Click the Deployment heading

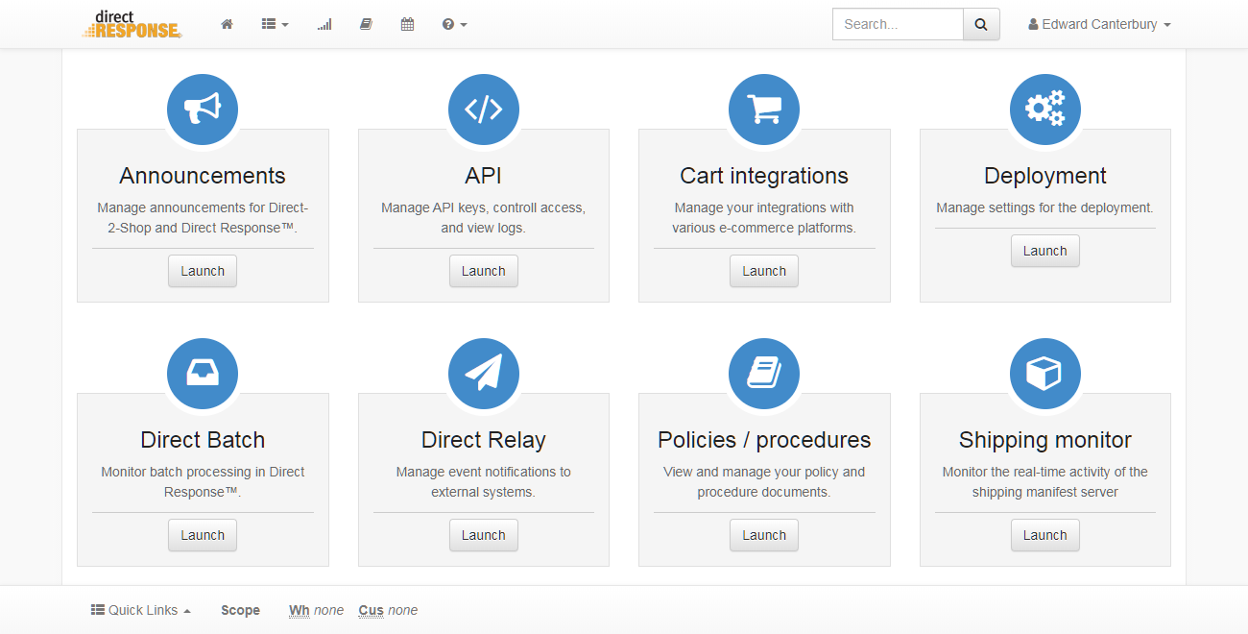coord(1045,176)
